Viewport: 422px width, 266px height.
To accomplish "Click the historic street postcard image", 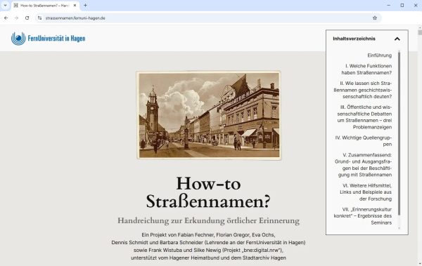I will 209,115.
